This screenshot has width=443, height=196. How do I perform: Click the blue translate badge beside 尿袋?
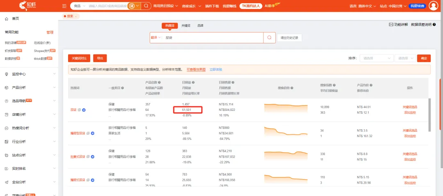click(84, 110)
